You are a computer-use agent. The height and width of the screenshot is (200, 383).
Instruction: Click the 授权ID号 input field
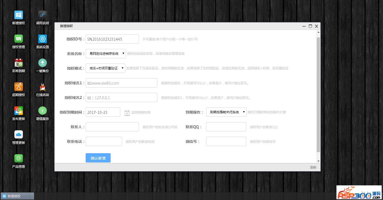(112, 39)
